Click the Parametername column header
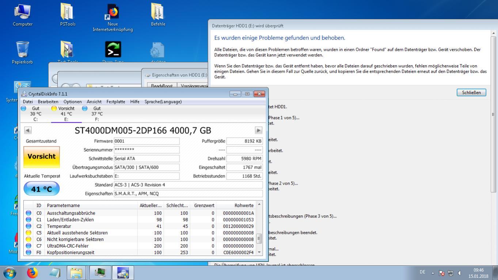The height and width of the screenshot is (280, 498). point(91,206)
